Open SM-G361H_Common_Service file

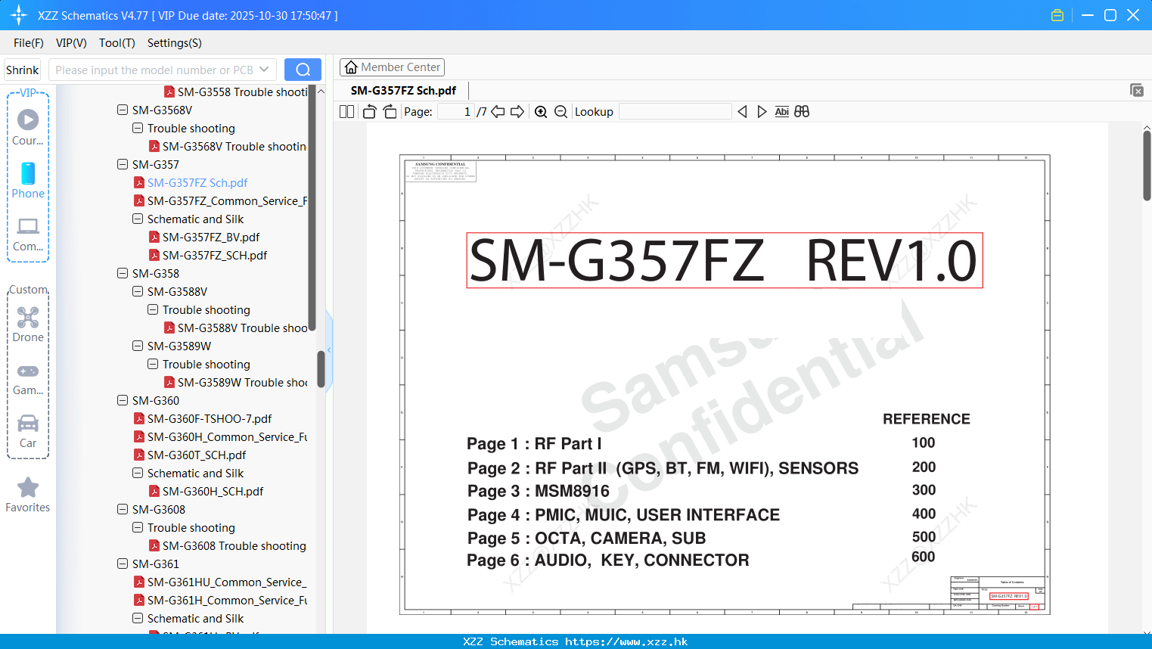tap(220, 600)
